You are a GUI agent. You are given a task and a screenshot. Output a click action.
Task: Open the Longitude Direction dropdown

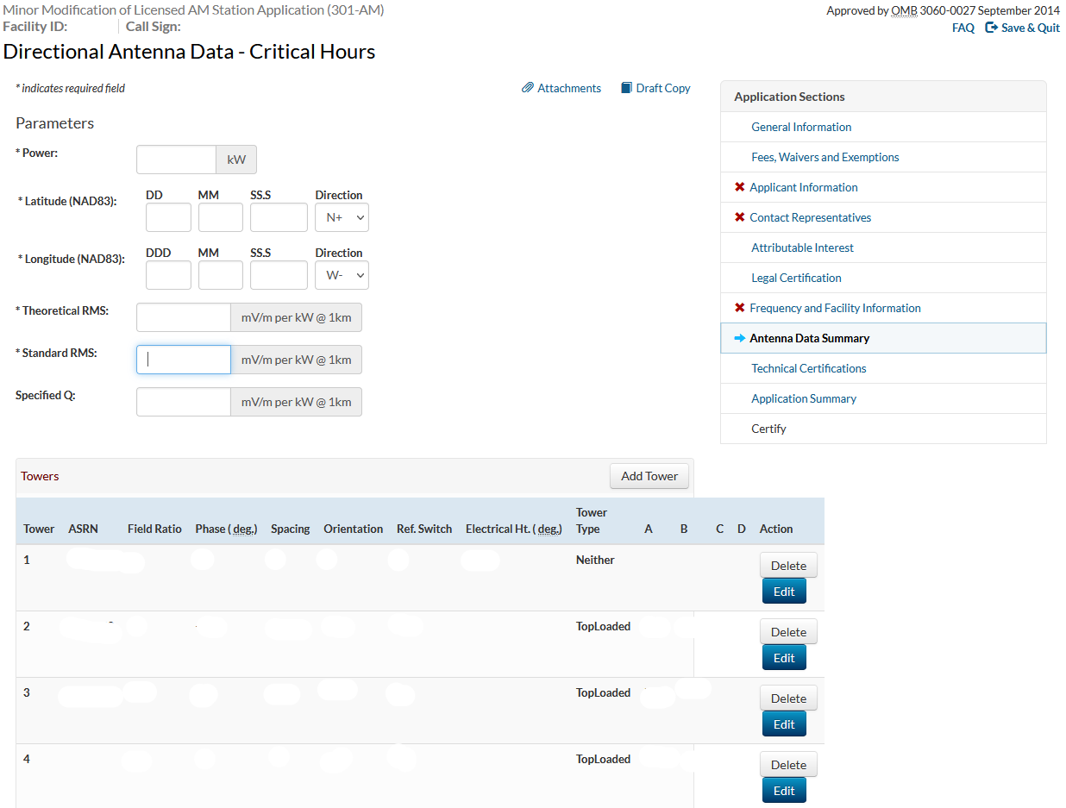342,276
